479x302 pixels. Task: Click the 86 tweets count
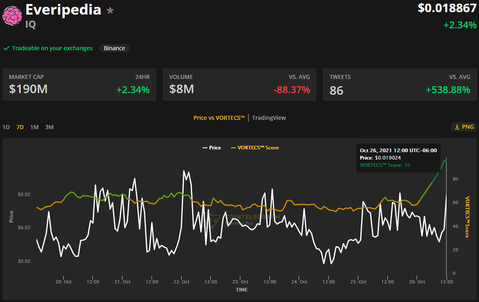pyautogui.click(x=336, y=91)
